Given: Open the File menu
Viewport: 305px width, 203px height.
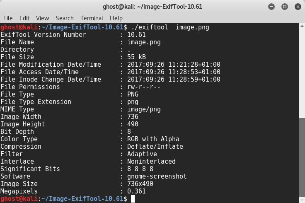Looking at the screenshot, I should click(8, 18).
